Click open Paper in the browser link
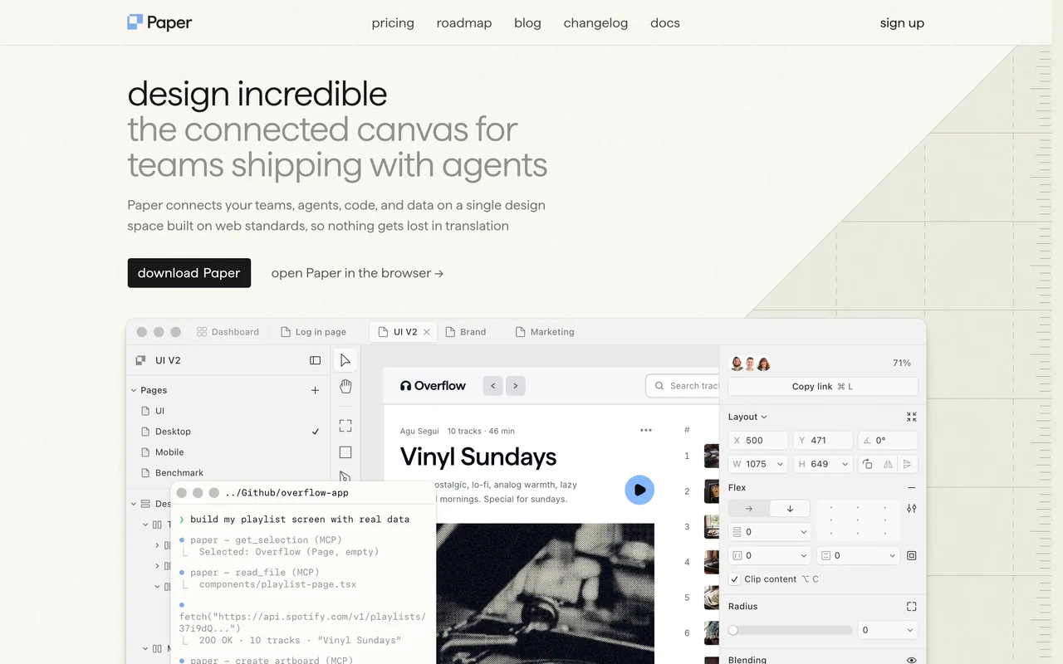 coord(357,273)
